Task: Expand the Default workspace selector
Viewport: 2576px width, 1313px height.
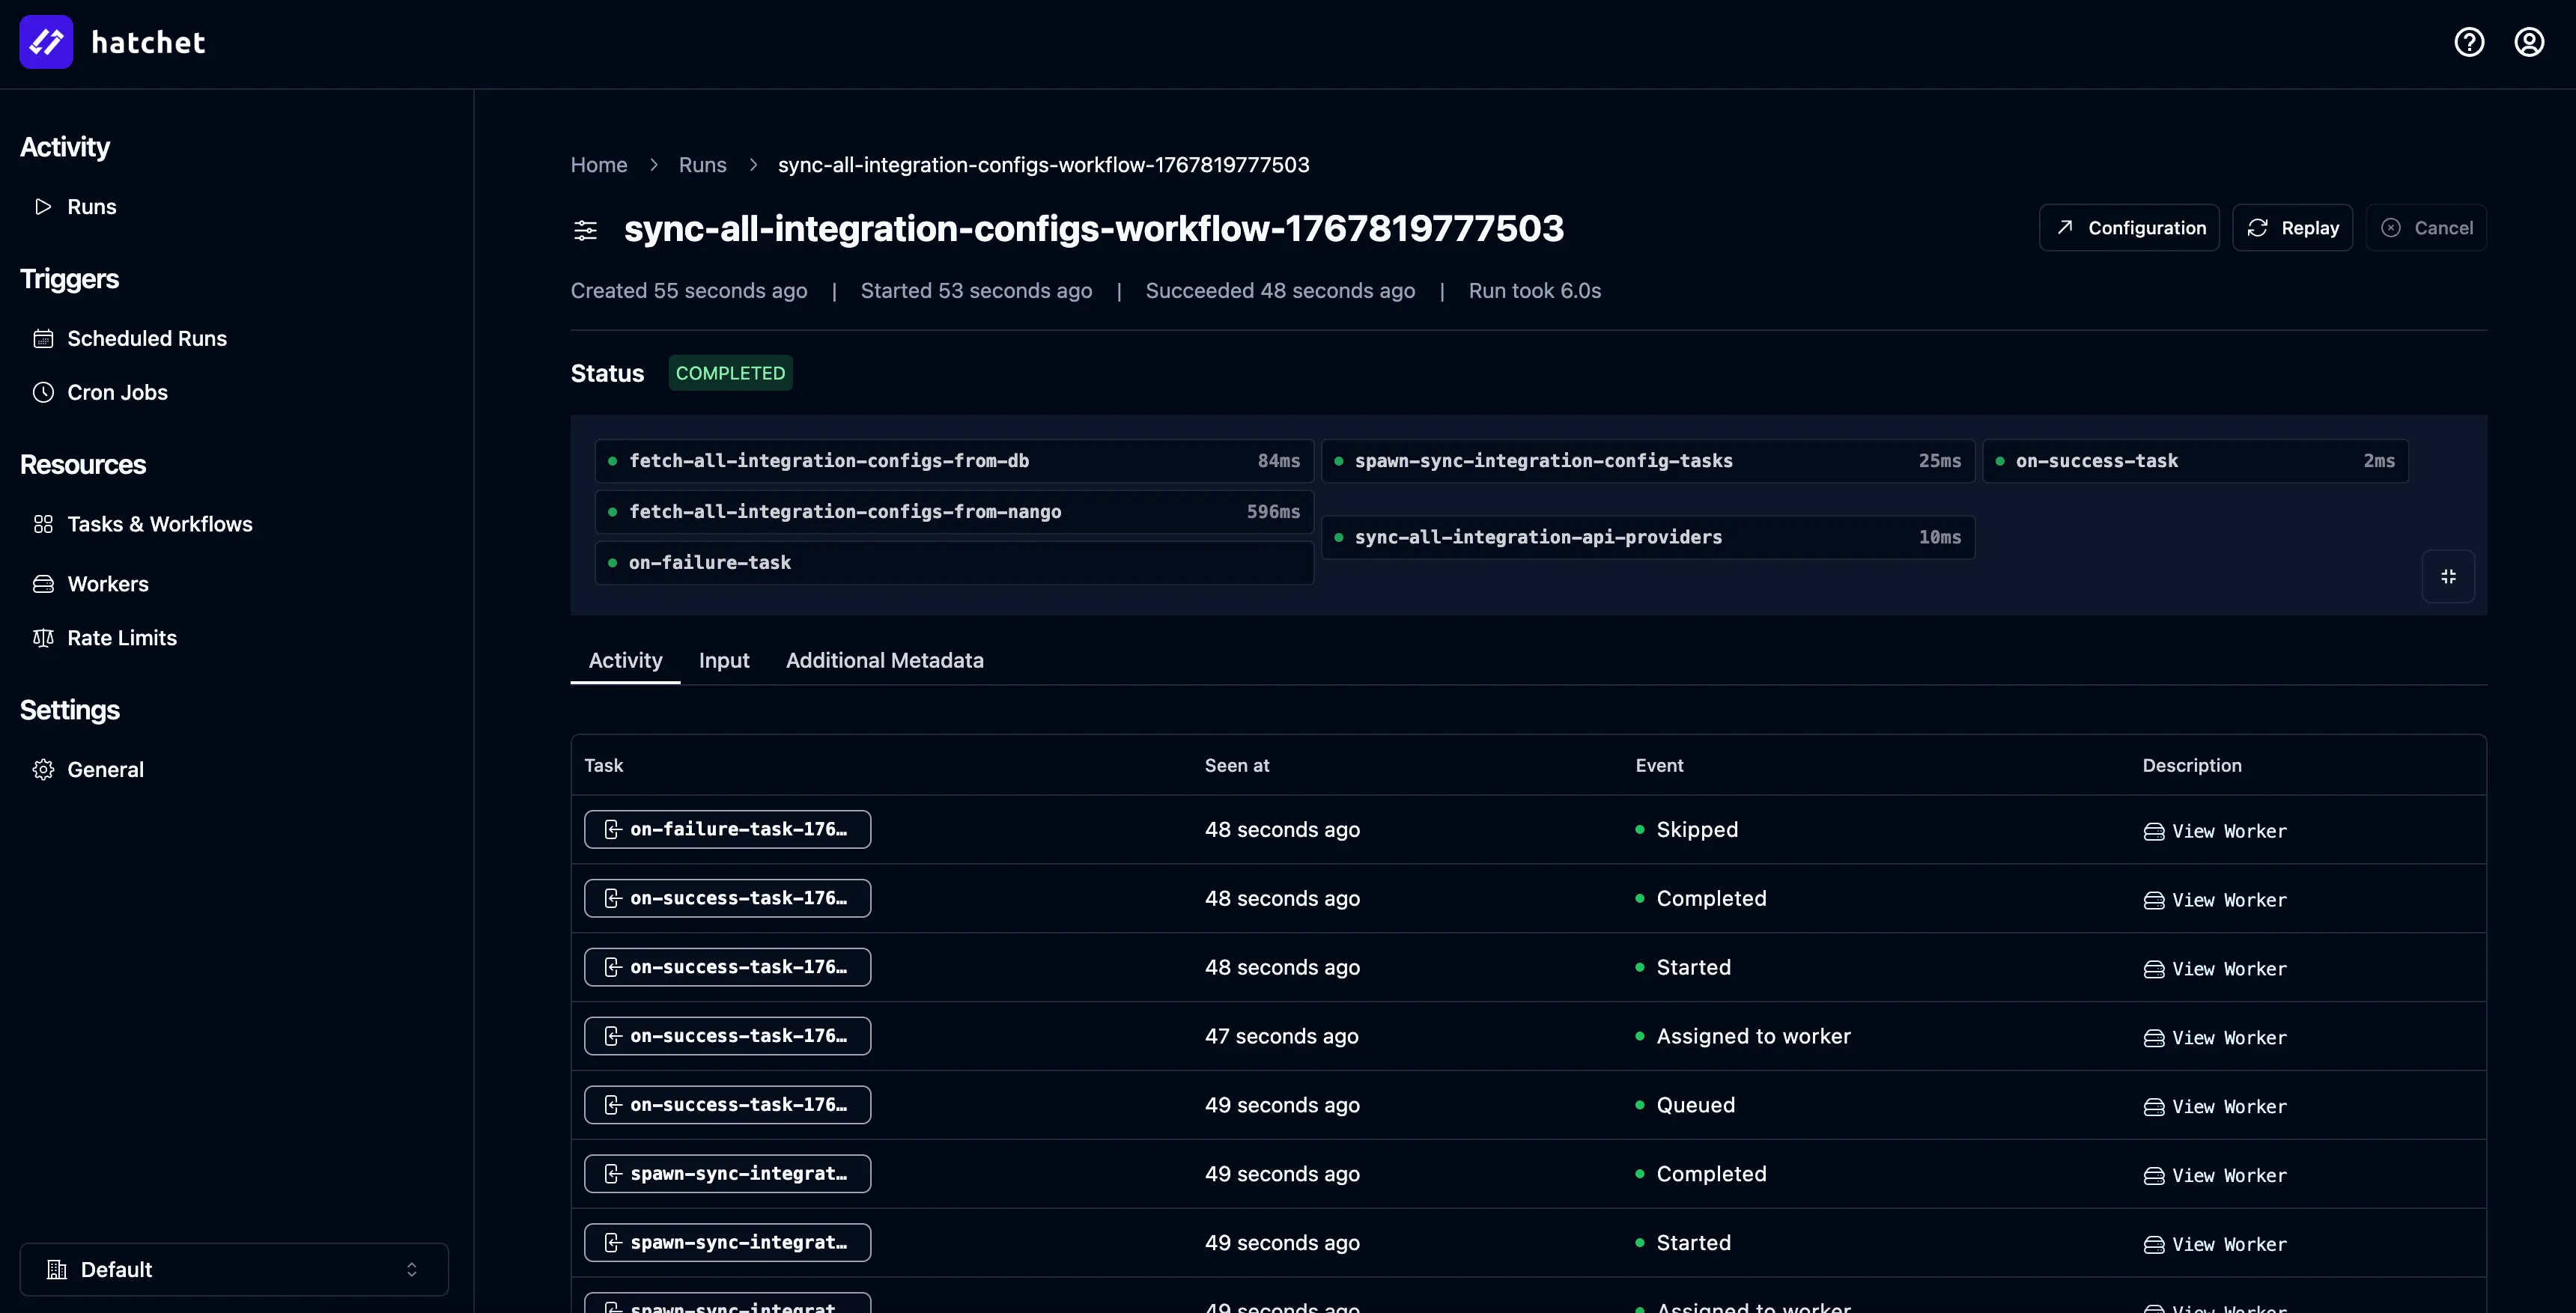Action: point(233,1269)
